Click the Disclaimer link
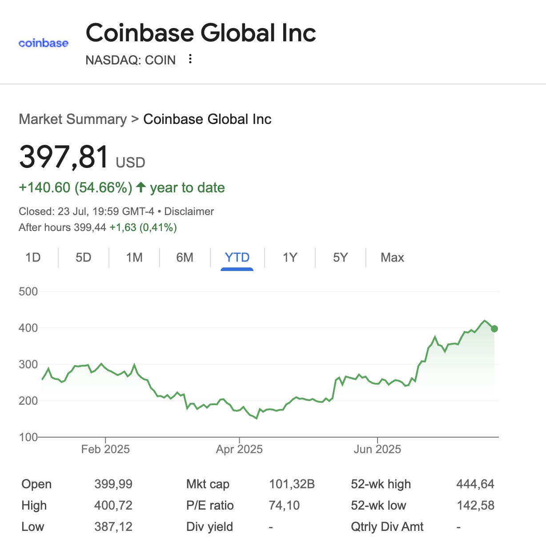Viewport: 546px width, 550px height. tap(189, 211)
